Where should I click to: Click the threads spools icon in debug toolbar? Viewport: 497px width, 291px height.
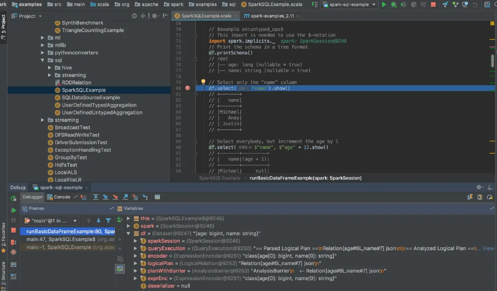coord(470,197)
